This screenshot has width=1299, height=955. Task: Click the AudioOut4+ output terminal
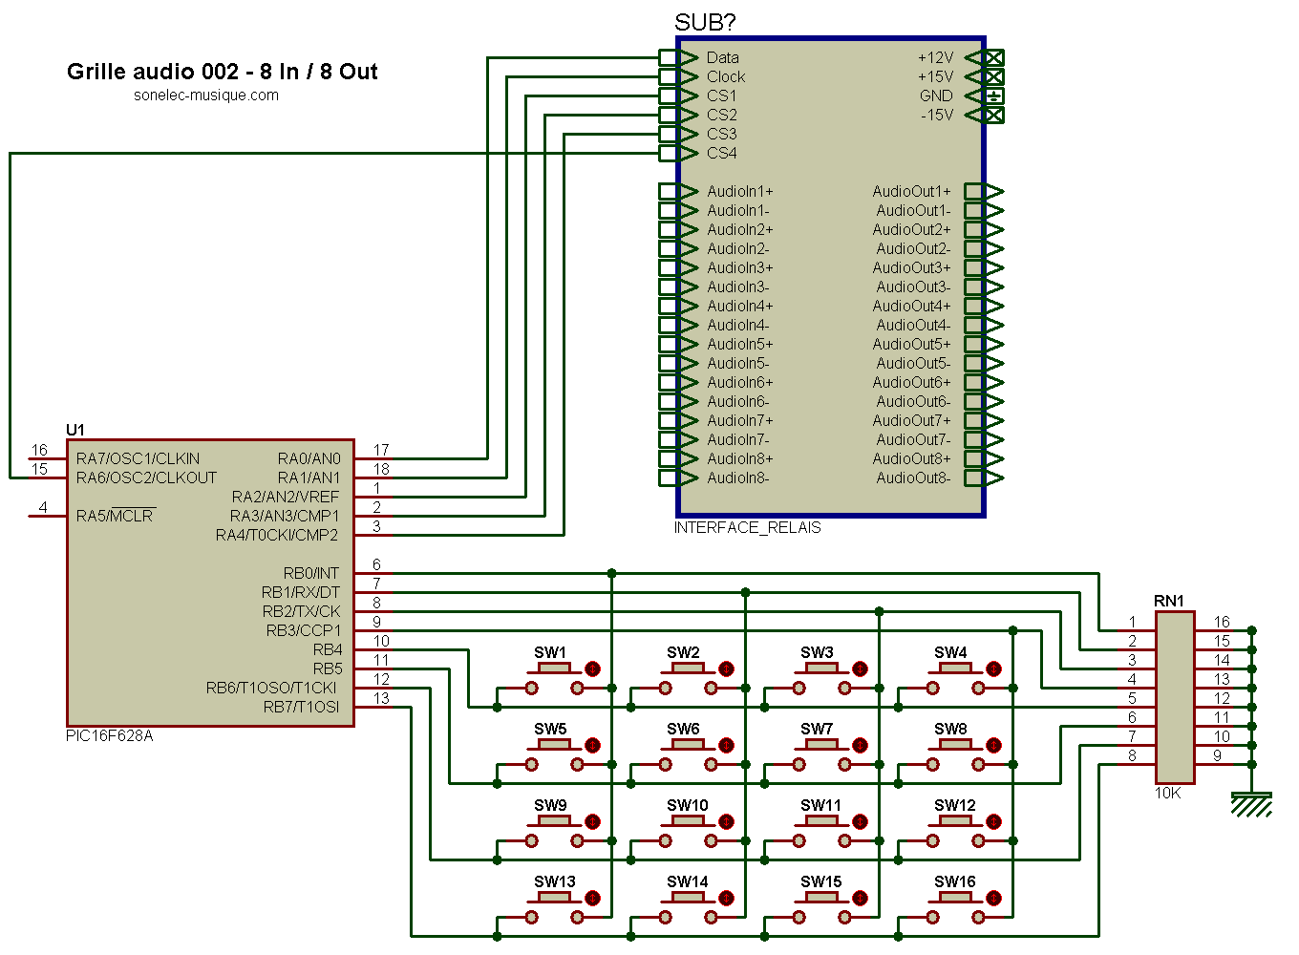pyautogui.click(x=985, y=306)
